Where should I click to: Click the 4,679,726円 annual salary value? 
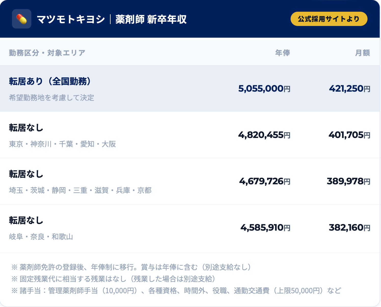coord(265,181)
